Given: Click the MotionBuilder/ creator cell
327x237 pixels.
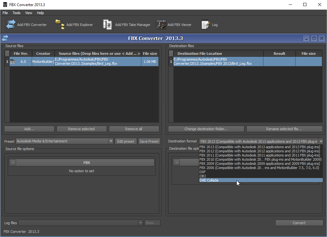Looking at the screenshot, I should pyautogui.click(x=43, y=62).
